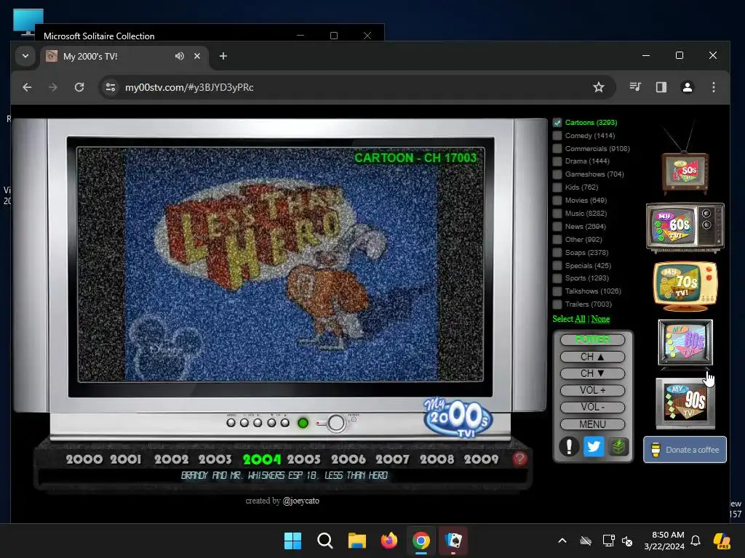This screenshot has height=558, width=745.
Task: Close the My 2000's TV tab
Action: tap(197, 56)
